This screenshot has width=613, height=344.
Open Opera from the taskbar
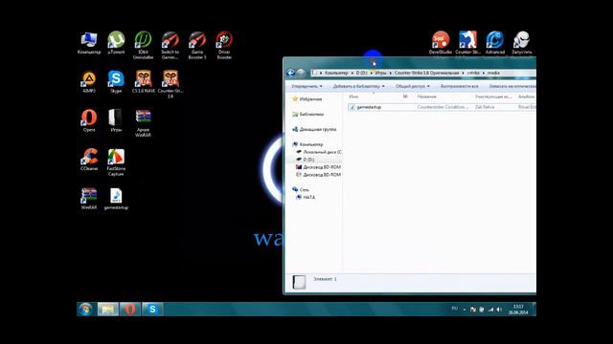click(x=130, y=310)
